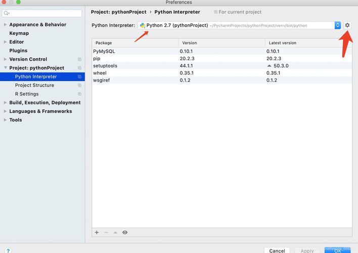Click upgrade arrow beside setuptools 50.3.0
This screenshot has height=253, width=358.
(x=270, y=66)
